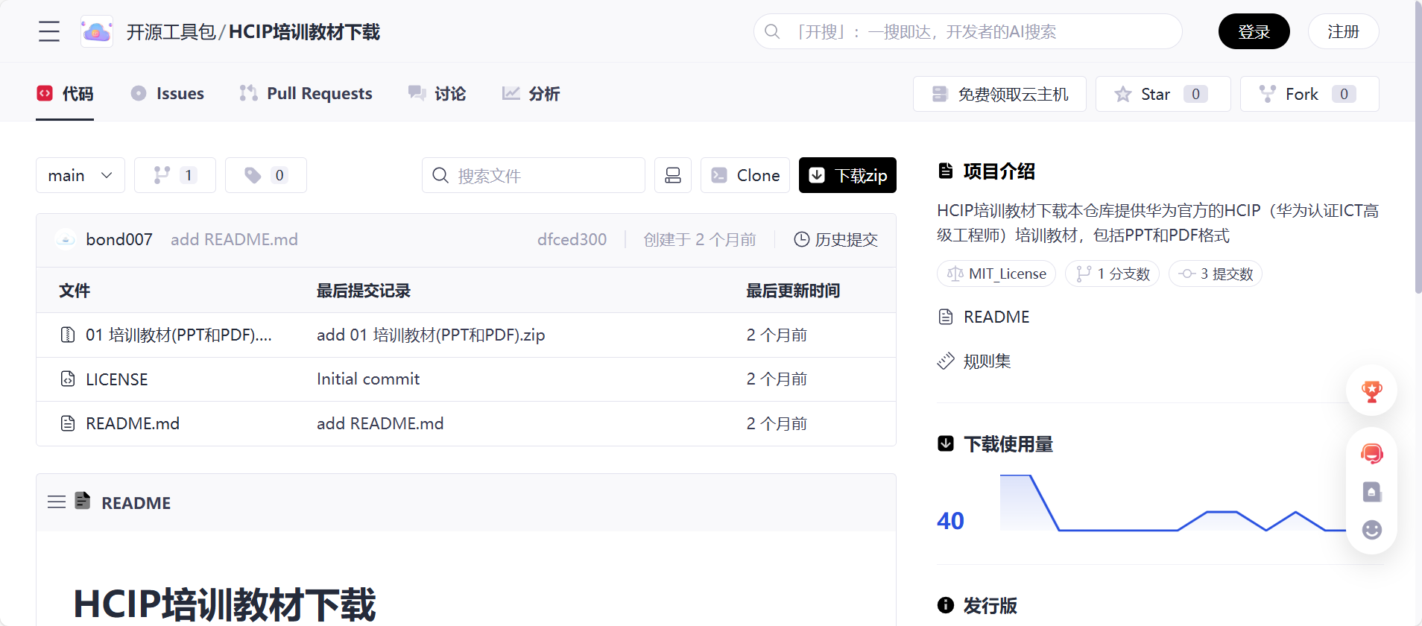Click the site logo cloud icon

(97, 31)
